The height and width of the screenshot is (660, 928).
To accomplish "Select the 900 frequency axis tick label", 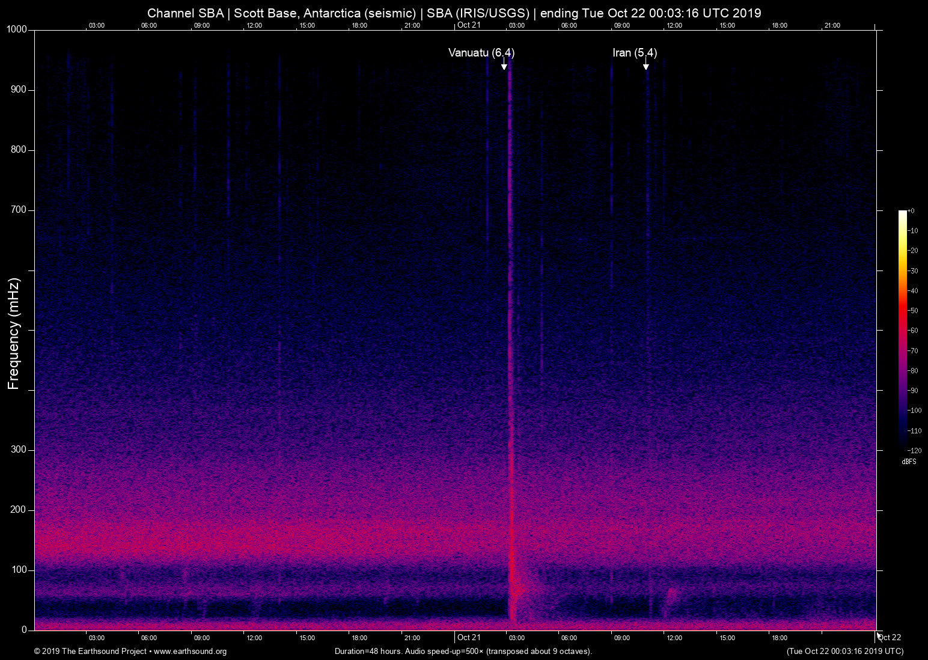I will coord(19,90).
